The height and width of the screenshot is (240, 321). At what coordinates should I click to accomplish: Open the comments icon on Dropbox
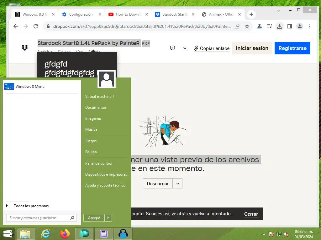pos(172,48)
